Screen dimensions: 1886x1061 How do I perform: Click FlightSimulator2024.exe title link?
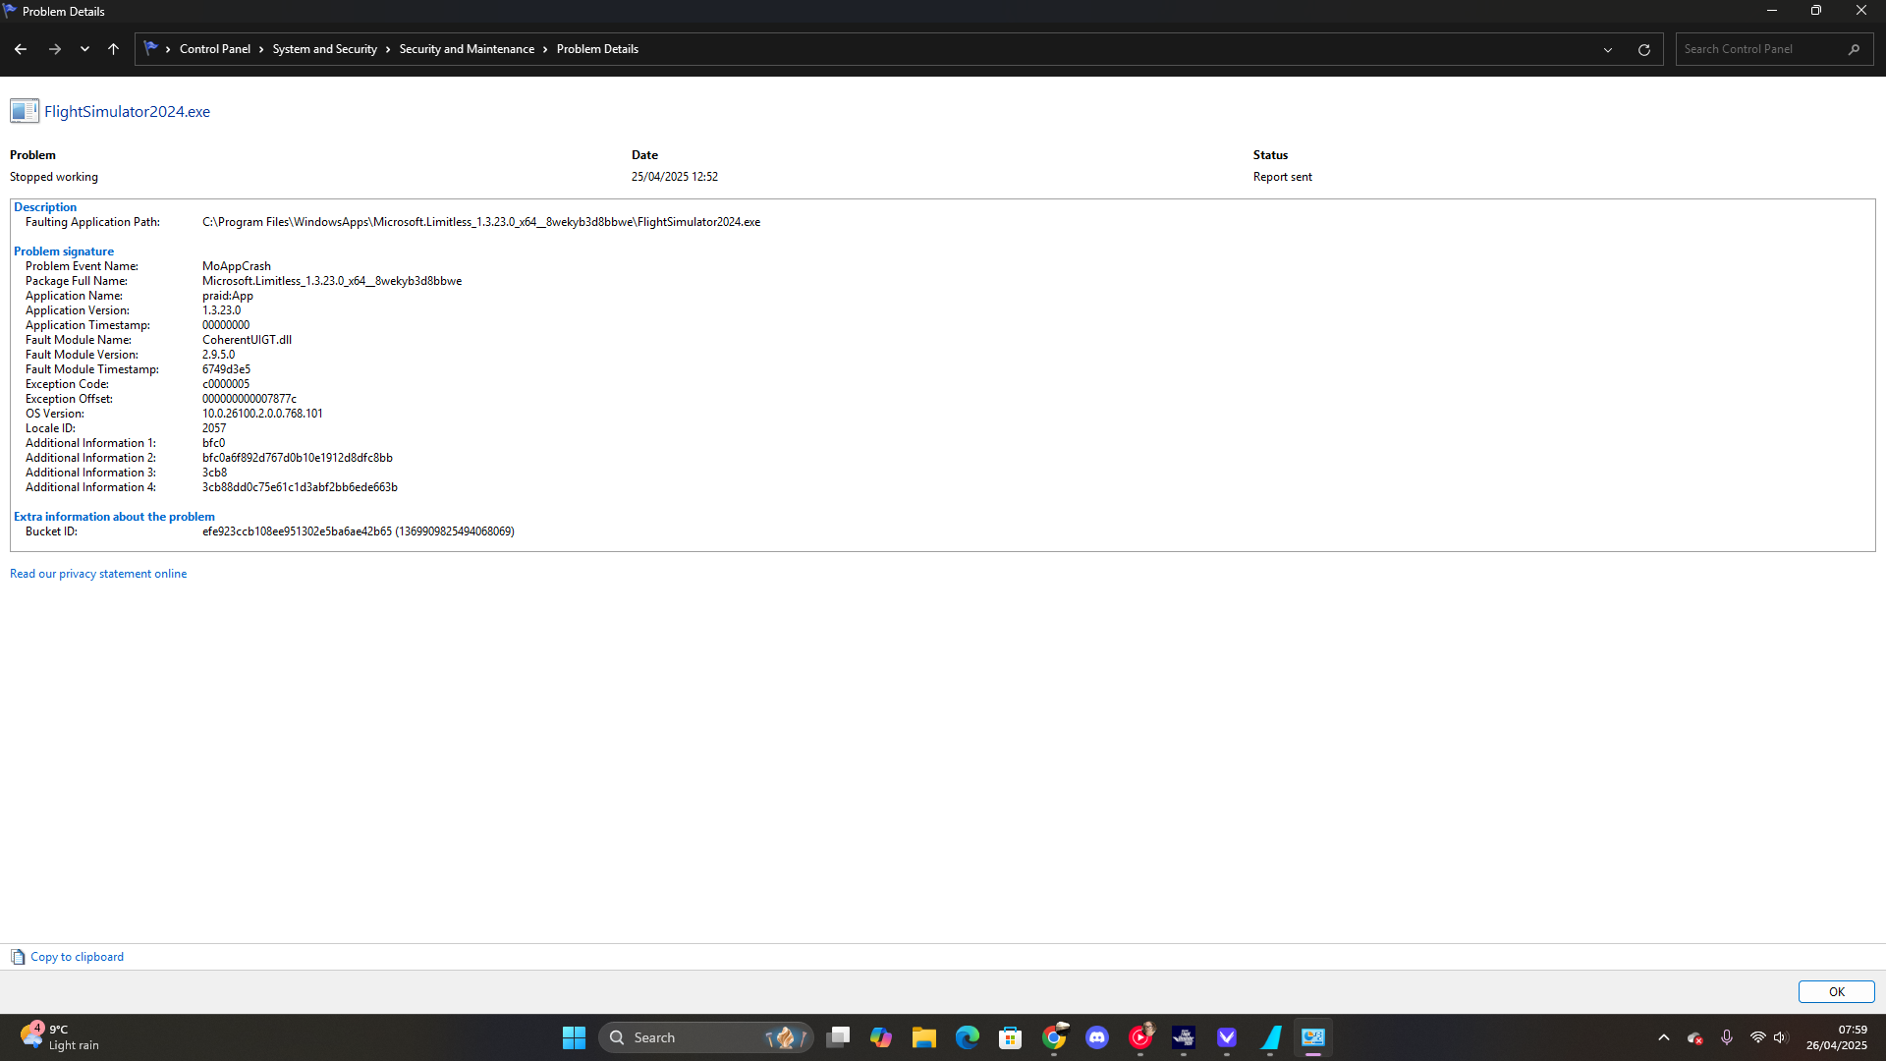[x=127, y=111]
